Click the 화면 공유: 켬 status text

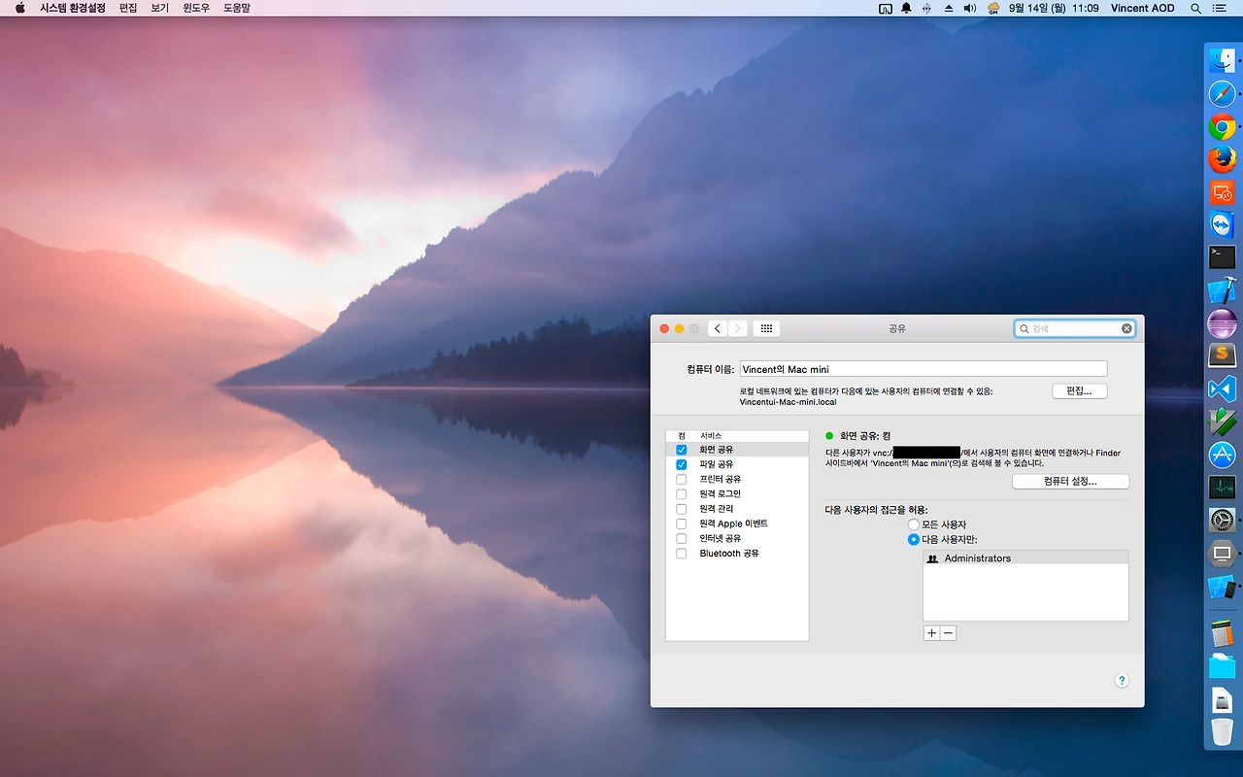pos(865,436)
